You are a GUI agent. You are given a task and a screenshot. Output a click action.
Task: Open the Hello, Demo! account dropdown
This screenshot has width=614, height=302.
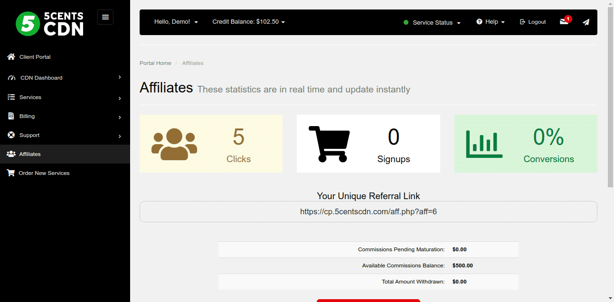pyautogui.click(x=176, y=22)
